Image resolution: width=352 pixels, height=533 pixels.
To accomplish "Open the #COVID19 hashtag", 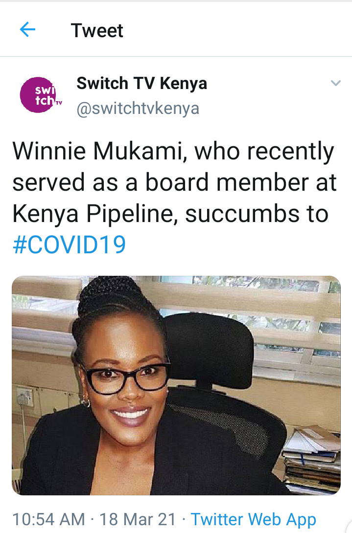I will 69,244.
